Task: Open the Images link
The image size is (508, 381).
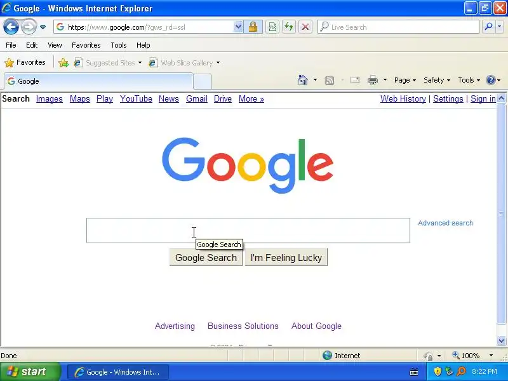Action: [x=50, y=99]
